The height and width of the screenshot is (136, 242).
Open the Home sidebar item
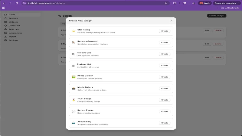[21, 15]
